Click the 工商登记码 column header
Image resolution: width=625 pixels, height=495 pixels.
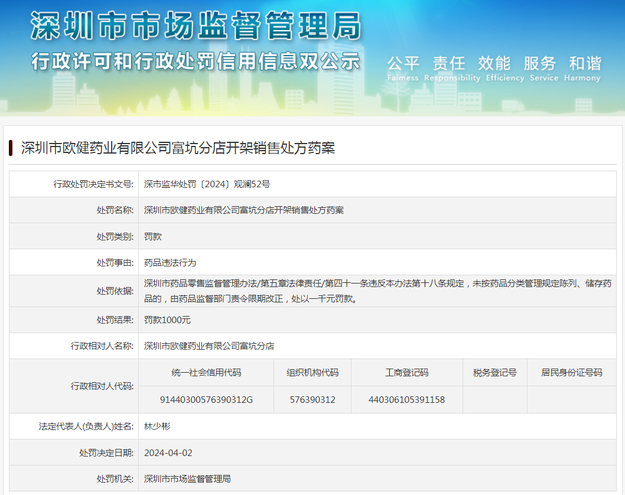coord(406,373)
